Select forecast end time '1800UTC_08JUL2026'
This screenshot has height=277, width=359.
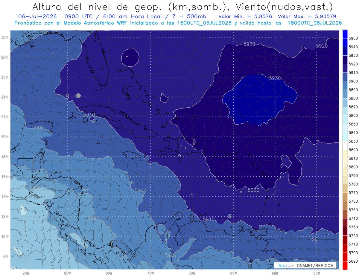point(315,23)
